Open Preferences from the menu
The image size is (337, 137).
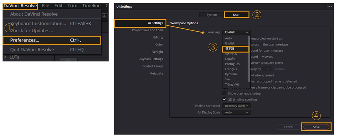coord(52,40)
